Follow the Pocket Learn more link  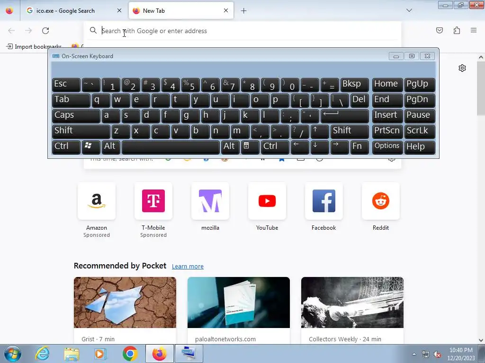click(188, 267)
